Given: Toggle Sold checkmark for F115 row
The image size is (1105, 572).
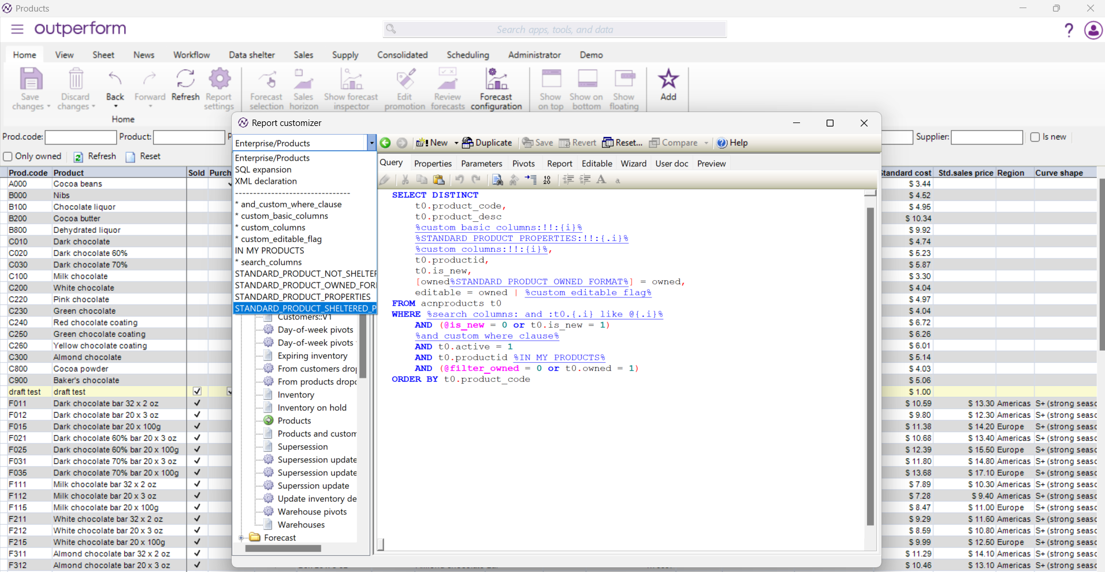Looking at the screenshot, I should click(x=197, y=507).
